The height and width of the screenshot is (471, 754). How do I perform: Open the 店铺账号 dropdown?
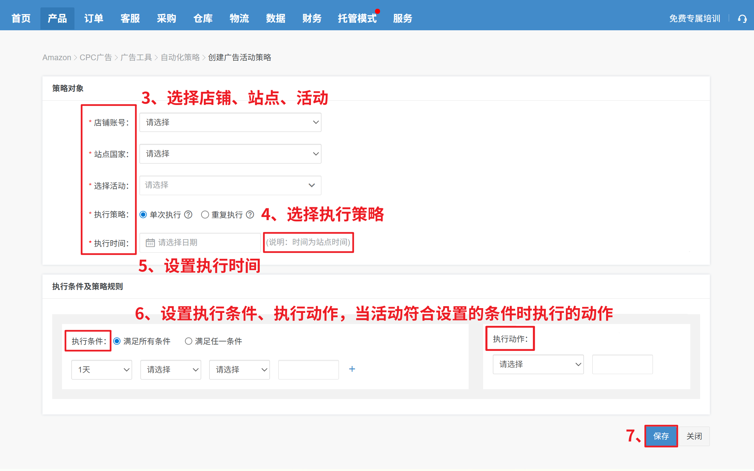(x=230, y=122)
